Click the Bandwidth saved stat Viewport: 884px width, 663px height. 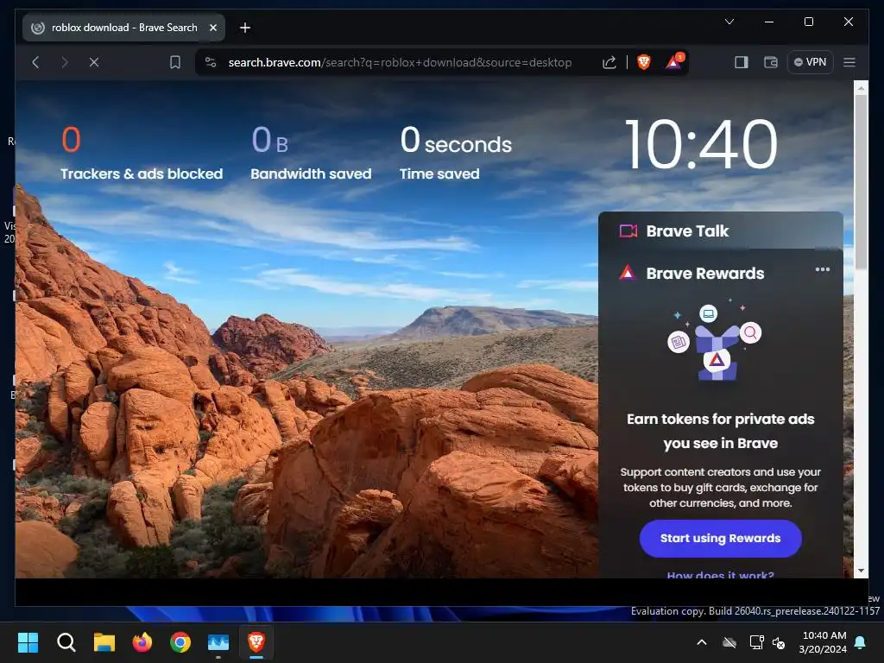pos(311,154)
